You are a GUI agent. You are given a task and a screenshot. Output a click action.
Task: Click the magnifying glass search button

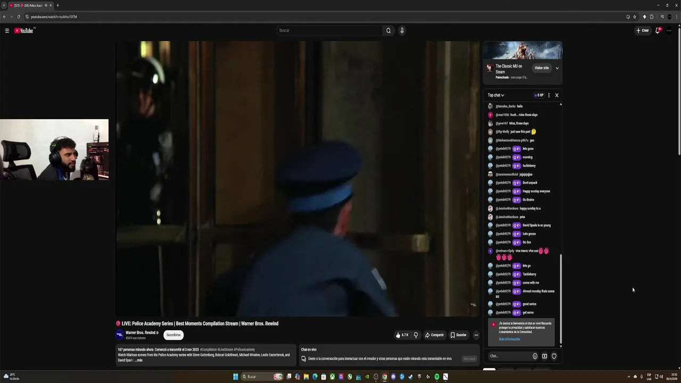[388, 30]
